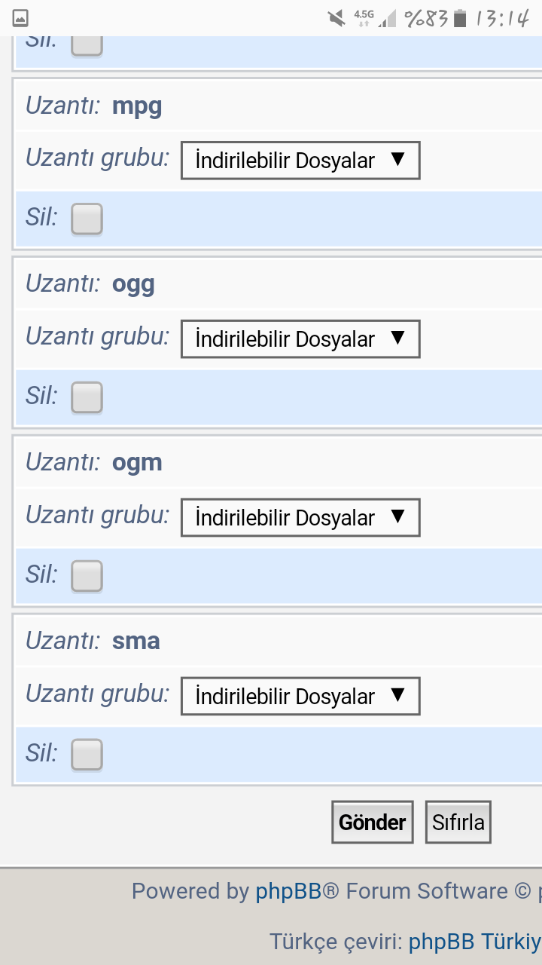Click the Sıfırla reset button
Image resolution: width=542 pixels, height=965 pixels.
(x=458, y=822)
